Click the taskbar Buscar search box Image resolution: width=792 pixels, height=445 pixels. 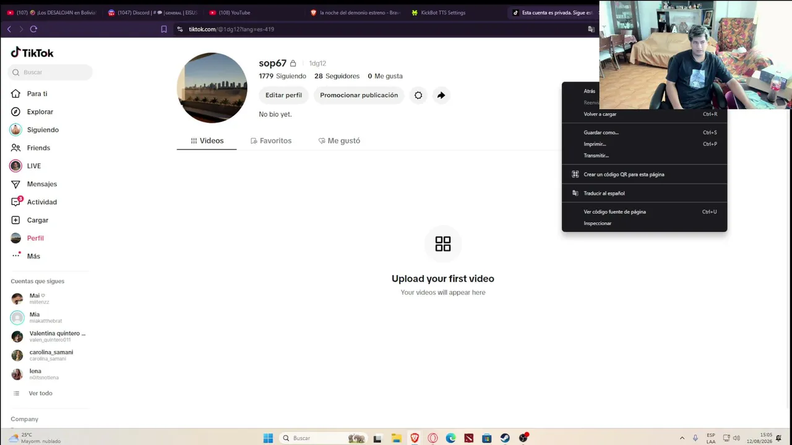click(x=322, y=438)
